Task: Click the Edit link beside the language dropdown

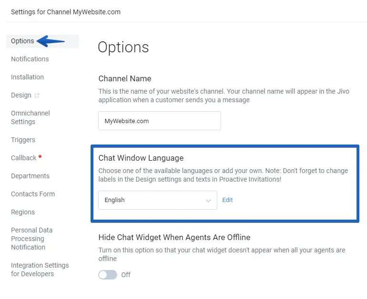Action: point(227,200)
